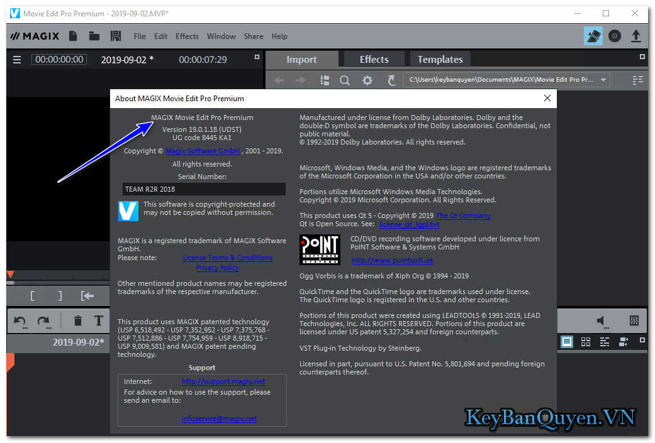Click the up one level arrow icon
The height and width of the screenshot is (443, 655).
click(x=391, y=80)
